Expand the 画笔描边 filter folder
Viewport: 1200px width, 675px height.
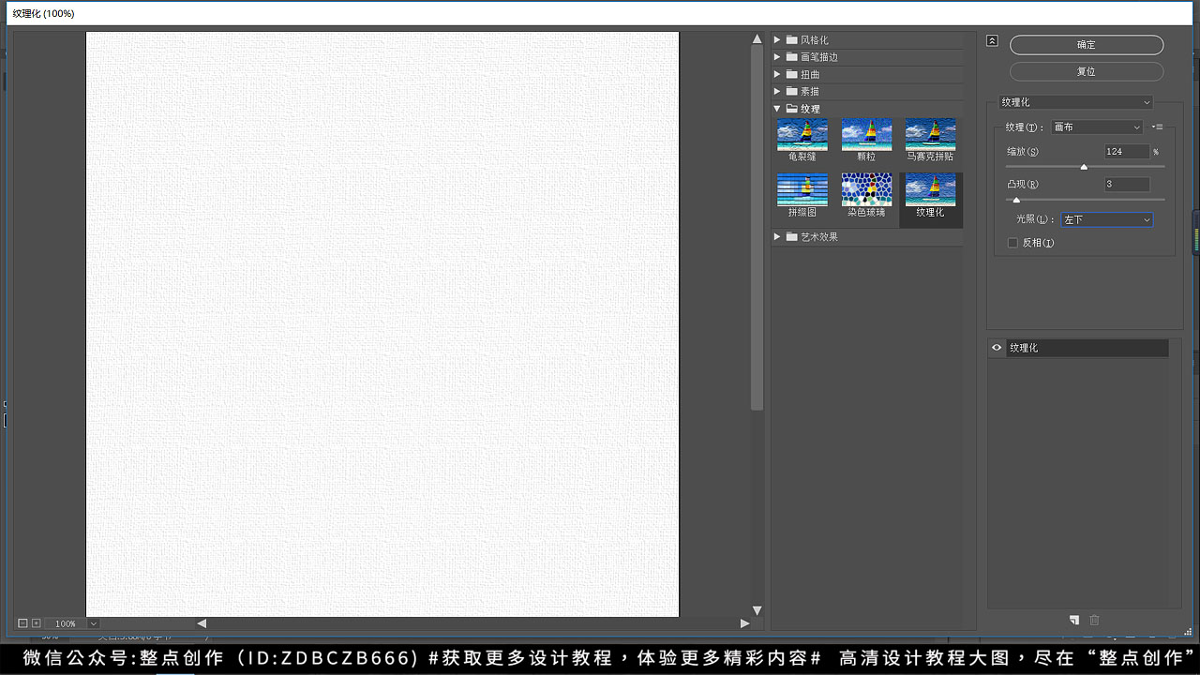coord(777,57)
